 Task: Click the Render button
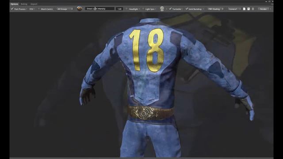[264, 9]
